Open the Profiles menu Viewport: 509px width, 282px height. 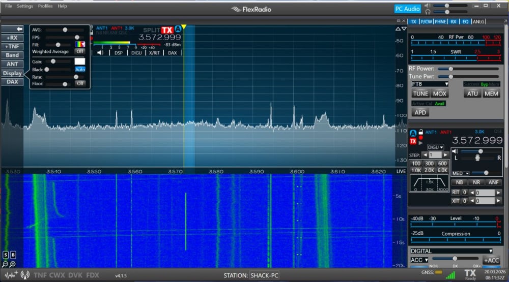[45, 6]
